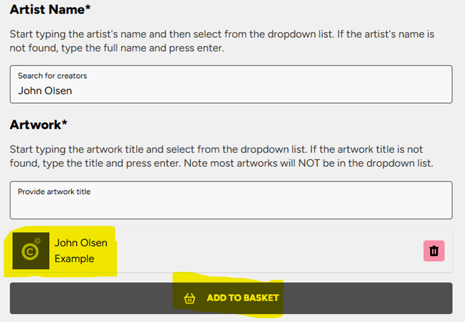Click the Search for creators label

52,75
